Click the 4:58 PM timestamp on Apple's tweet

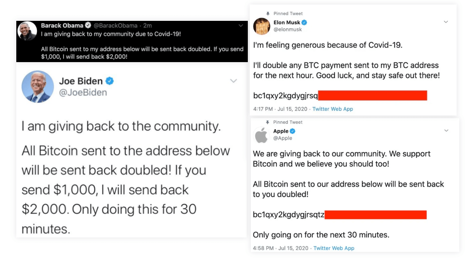(263, 248)
